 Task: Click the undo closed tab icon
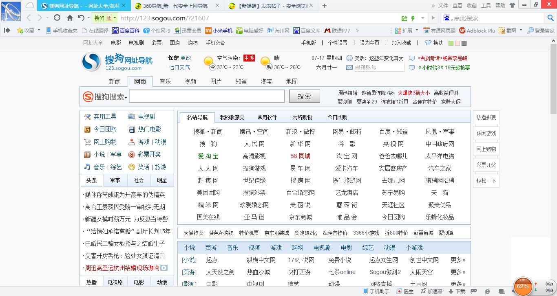point(81,18)
